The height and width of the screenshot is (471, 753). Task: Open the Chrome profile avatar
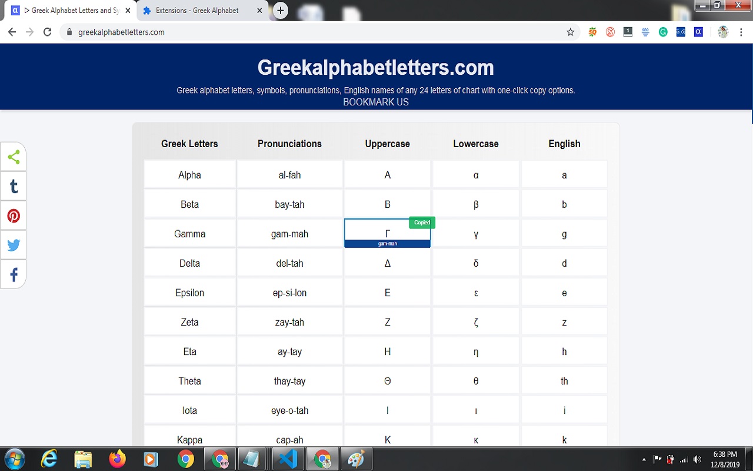coord(723,32)
